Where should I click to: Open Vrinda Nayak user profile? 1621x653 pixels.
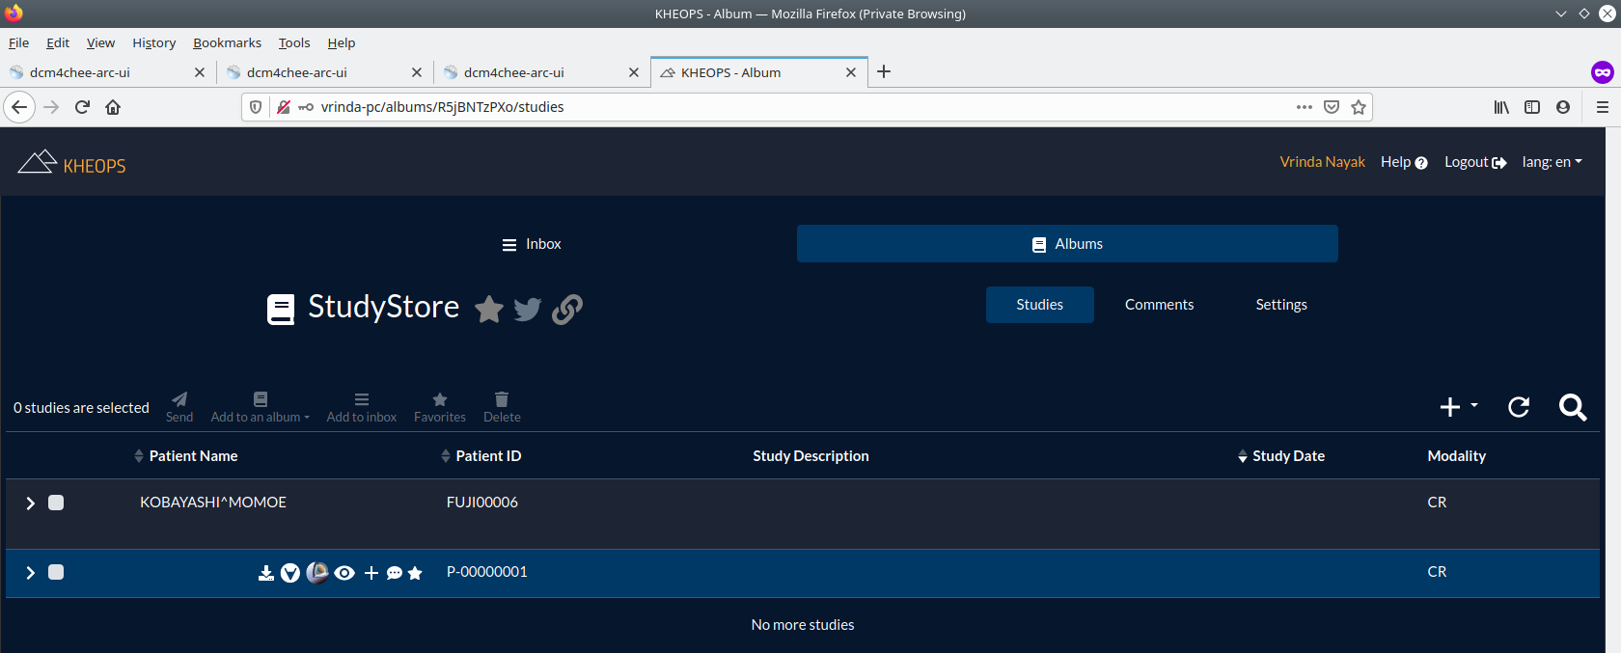click(x=1322, y=162)
